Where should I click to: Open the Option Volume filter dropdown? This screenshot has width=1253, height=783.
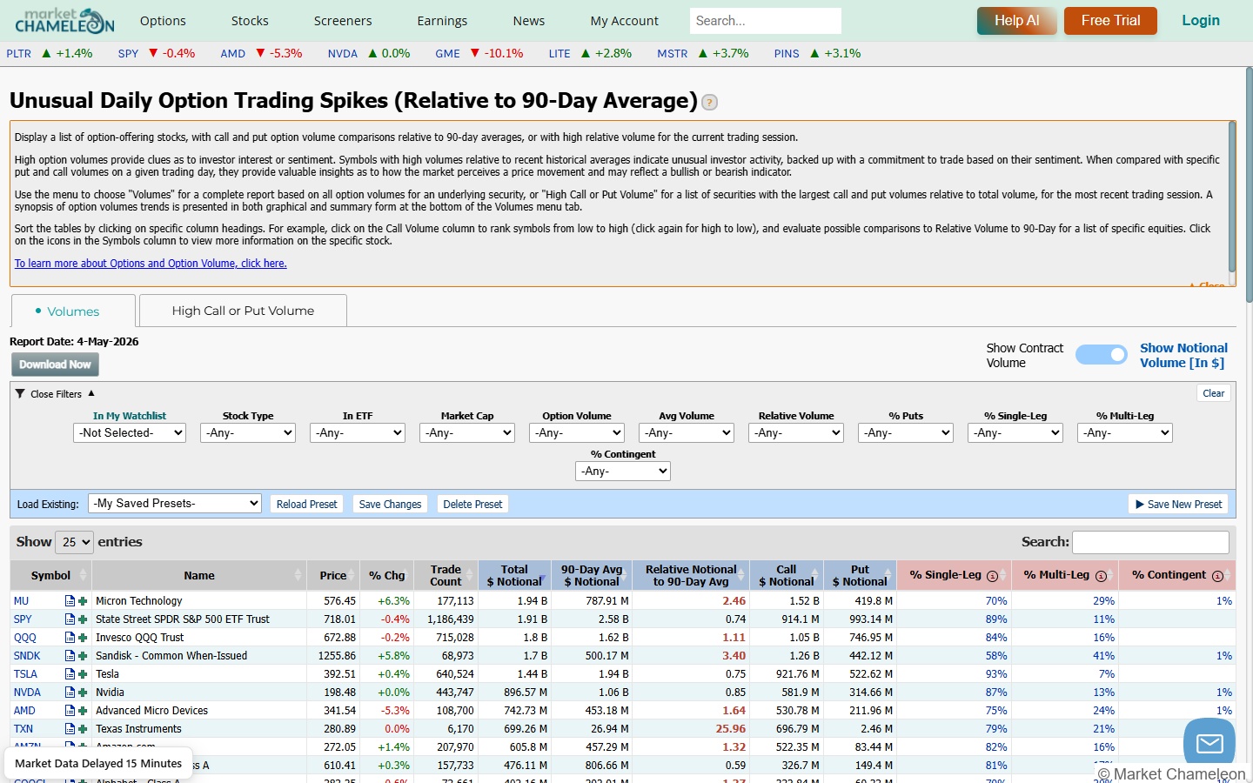tap(577, 432)
